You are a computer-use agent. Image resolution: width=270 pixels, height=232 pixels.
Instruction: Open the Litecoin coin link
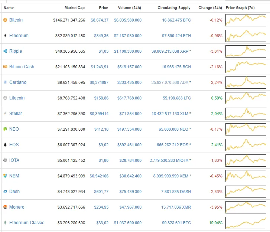coord(17,98)
